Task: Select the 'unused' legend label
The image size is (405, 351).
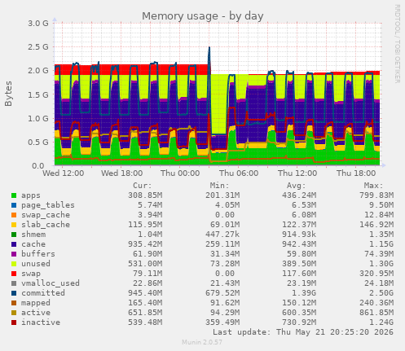Action: click(x=36, y=264)
